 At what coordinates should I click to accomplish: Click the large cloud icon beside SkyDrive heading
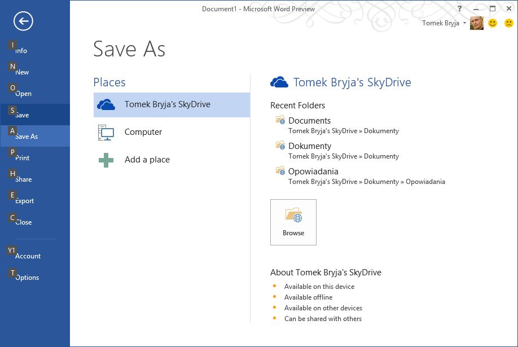point(279,82)
